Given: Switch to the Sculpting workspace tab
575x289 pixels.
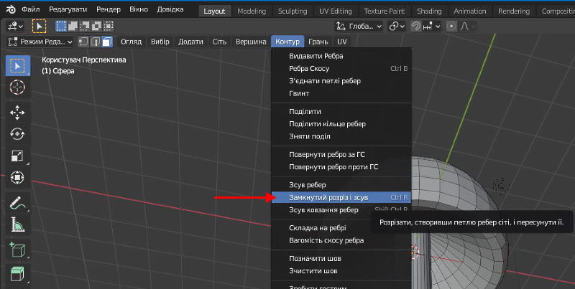Looking at the screenshot, I should click(293, 11).
